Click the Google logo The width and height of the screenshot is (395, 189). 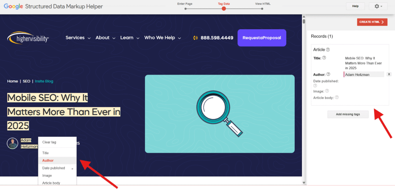coord(14,7)
